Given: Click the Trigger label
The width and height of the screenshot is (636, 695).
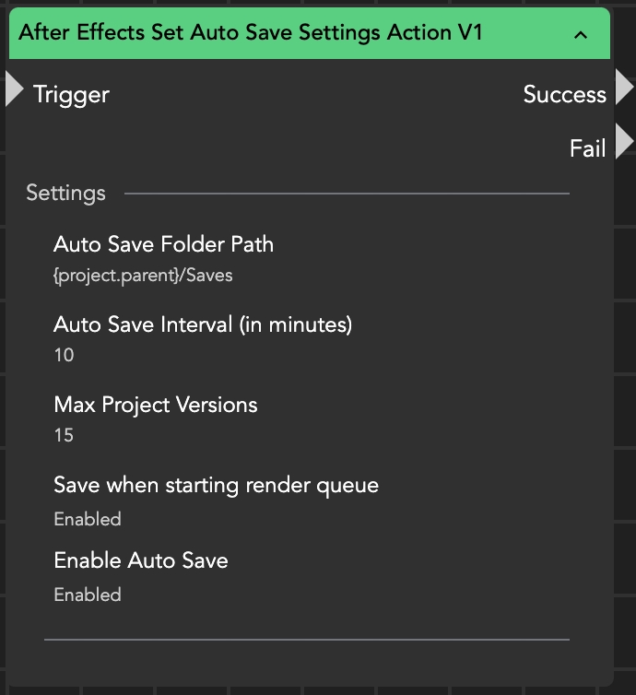Looking at the screenshot, I should click(x=71, y=94).
